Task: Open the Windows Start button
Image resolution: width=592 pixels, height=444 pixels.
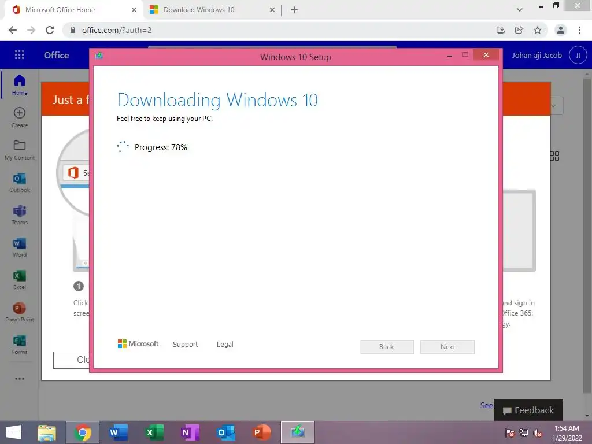Action: (14, 432)
